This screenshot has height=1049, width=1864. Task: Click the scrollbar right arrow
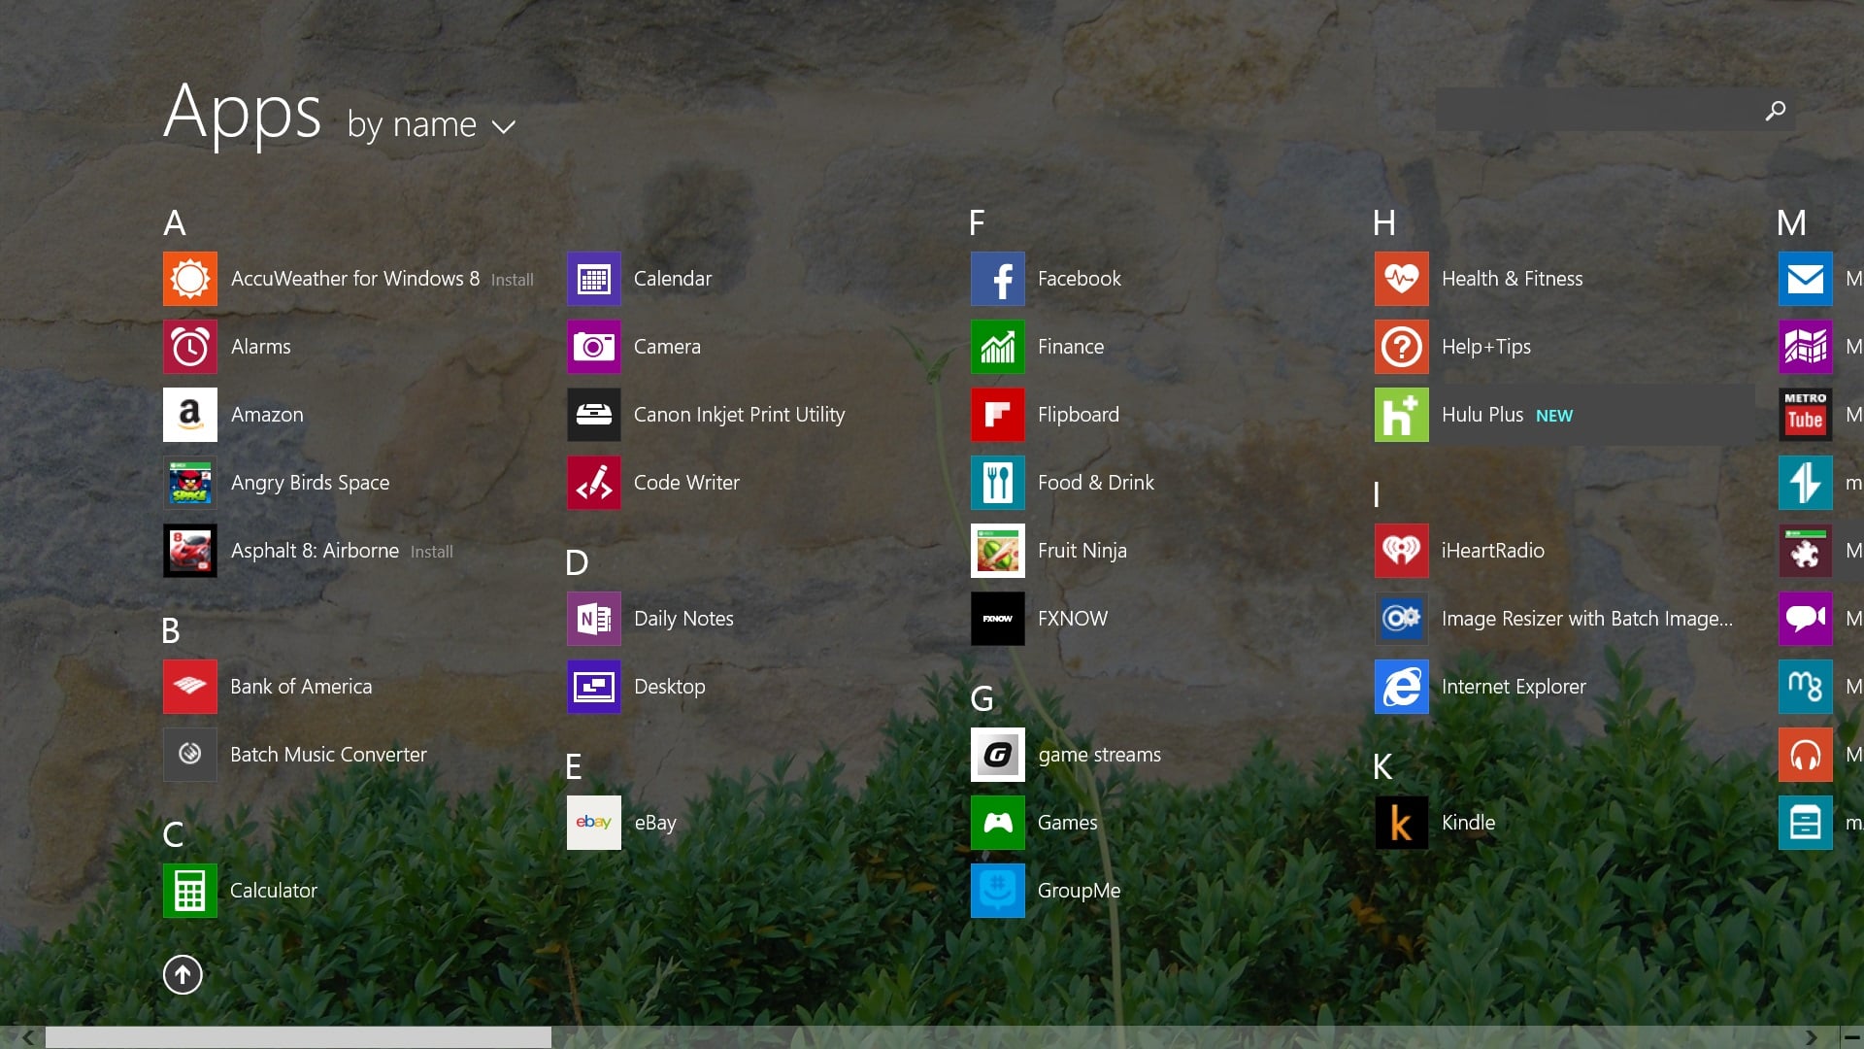(1811, 1037)
